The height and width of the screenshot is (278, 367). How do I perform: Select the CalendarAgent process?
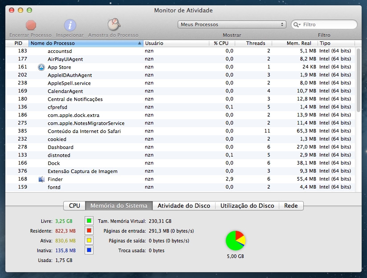click(180, 91)
